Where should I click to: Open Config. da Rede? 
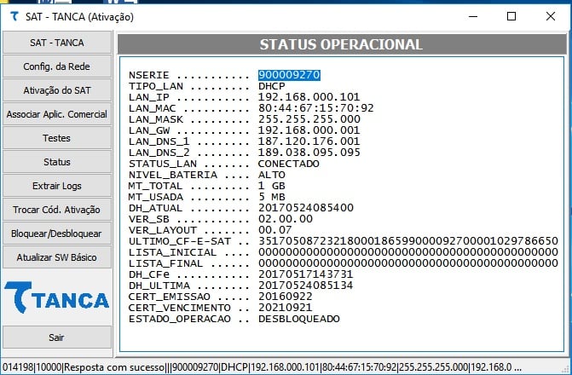tap(57, 66)
